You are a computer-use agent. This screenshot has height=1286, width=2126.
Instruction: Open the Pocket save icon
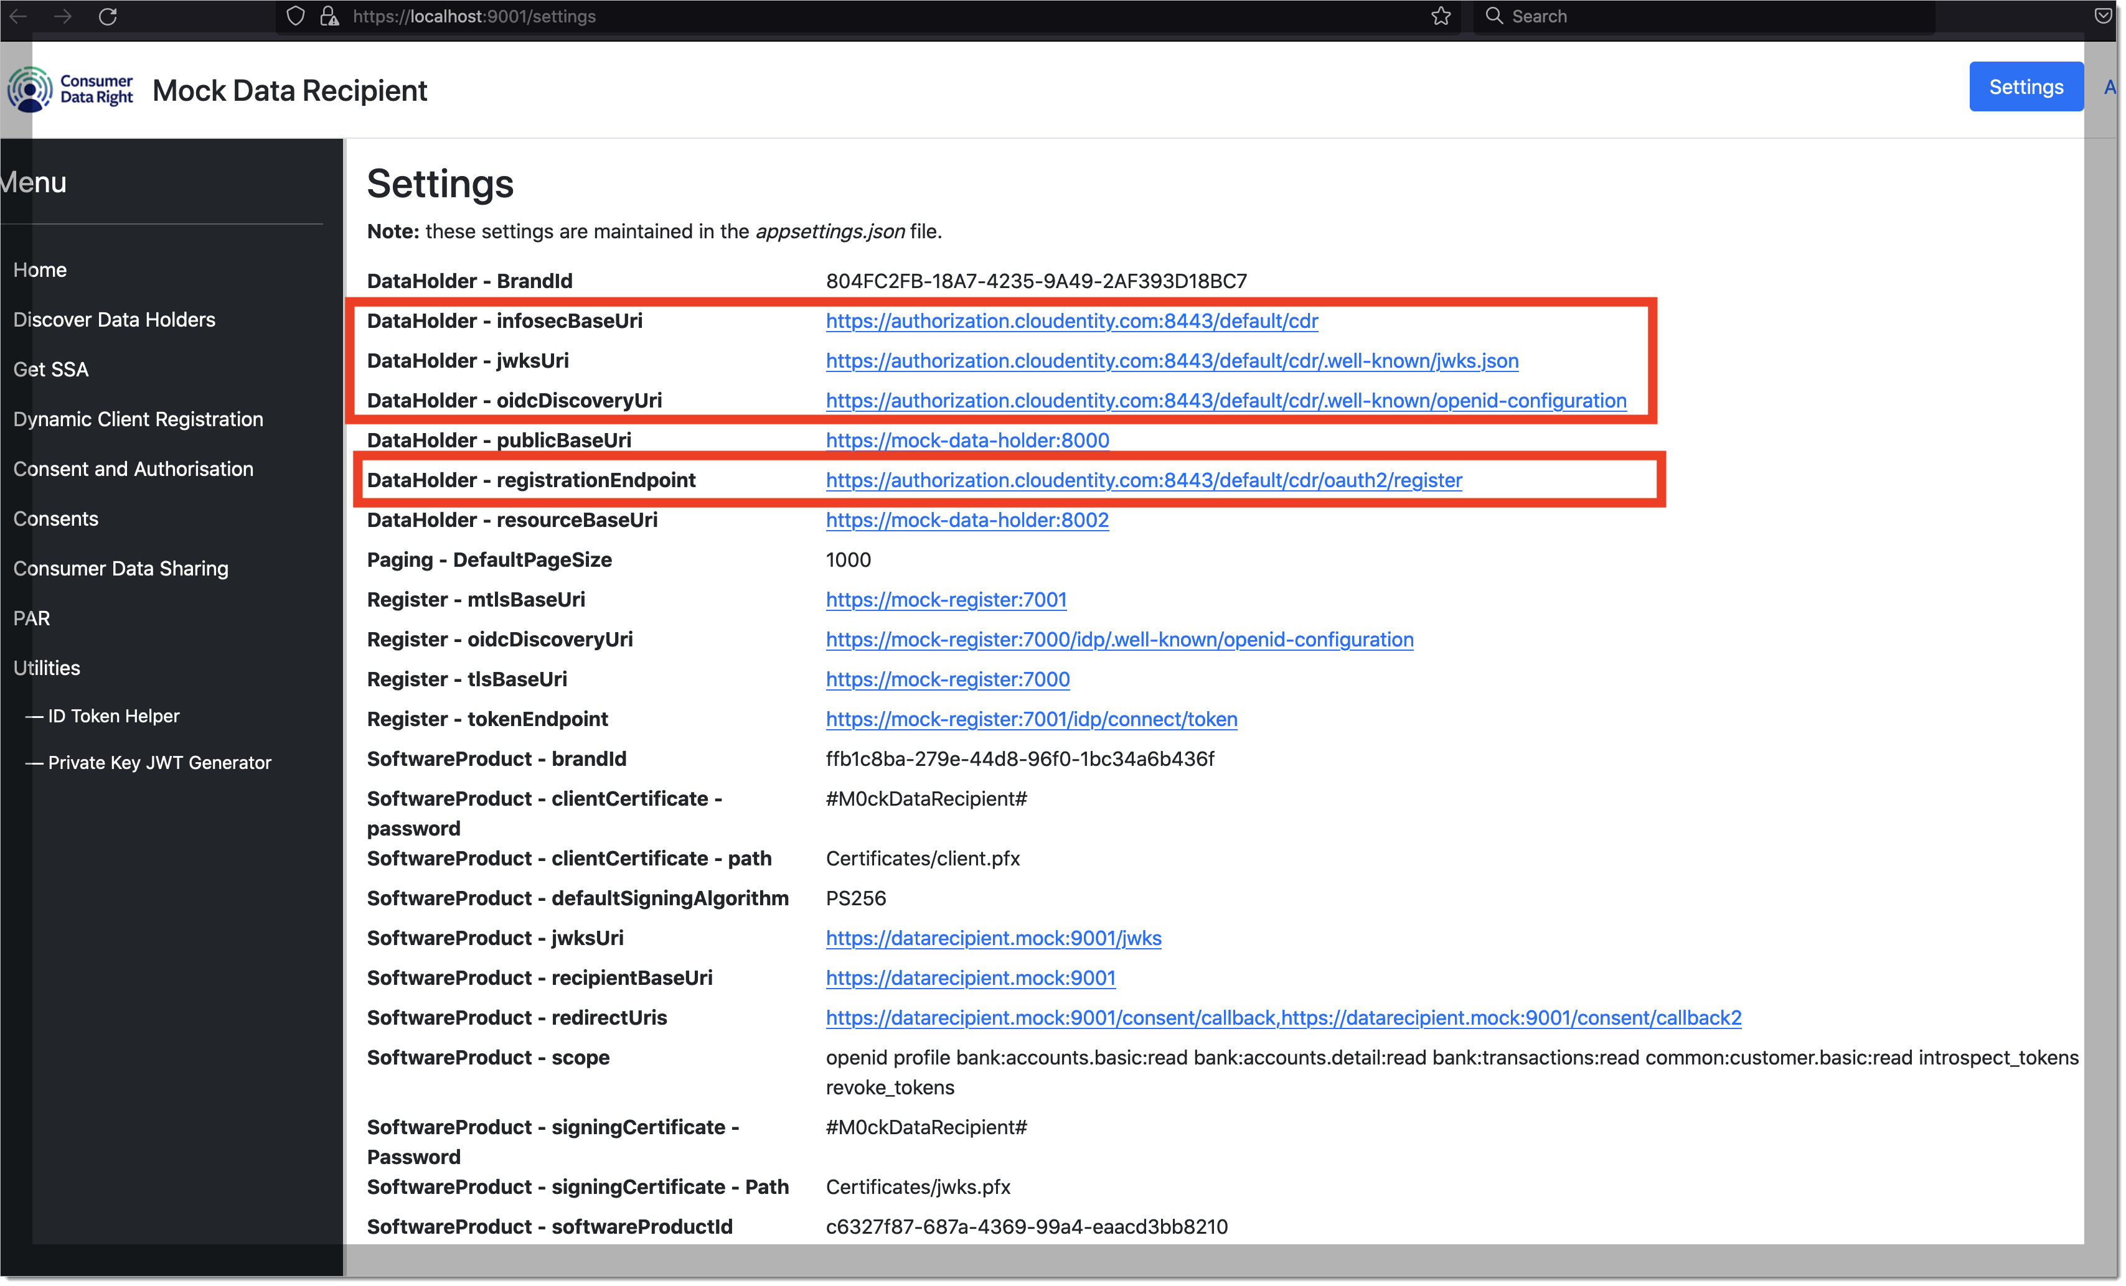tap(2103, 16)
